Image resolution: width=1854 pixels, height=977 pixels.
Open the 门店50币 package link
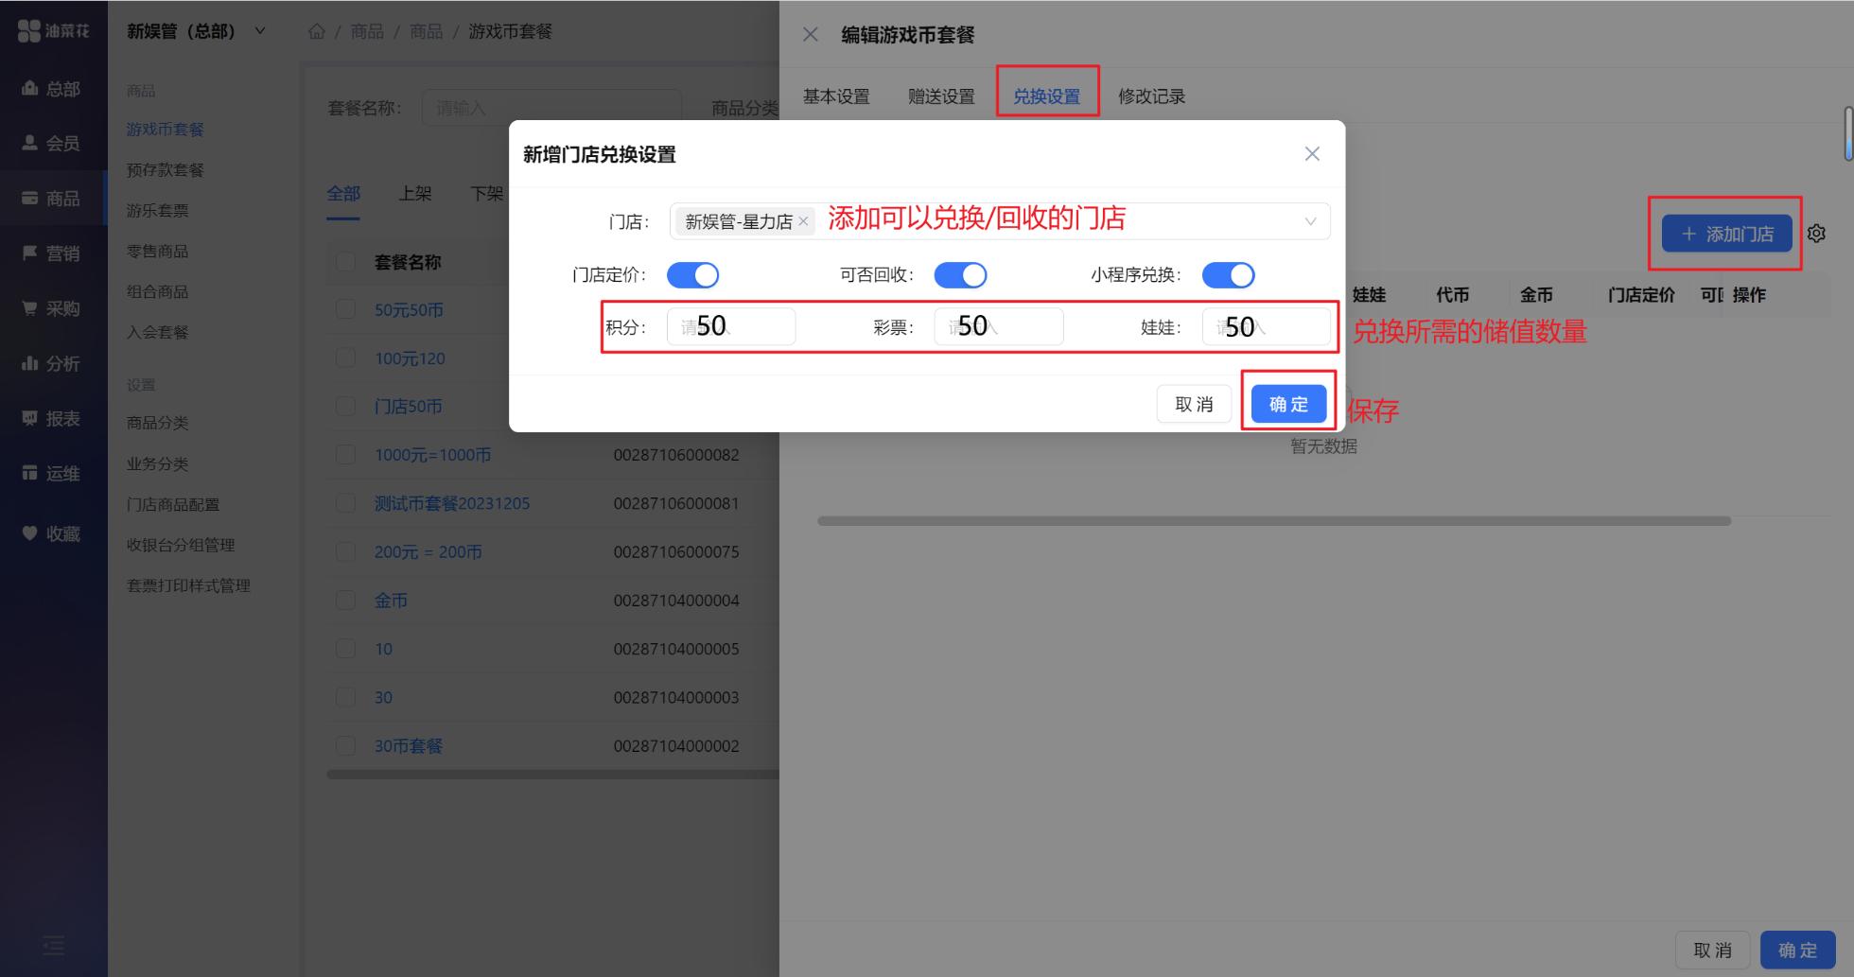point(408,407)
